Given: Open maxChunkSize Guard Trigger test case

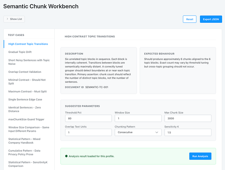Looking at the screenshot, I should [x=26, y=119].
